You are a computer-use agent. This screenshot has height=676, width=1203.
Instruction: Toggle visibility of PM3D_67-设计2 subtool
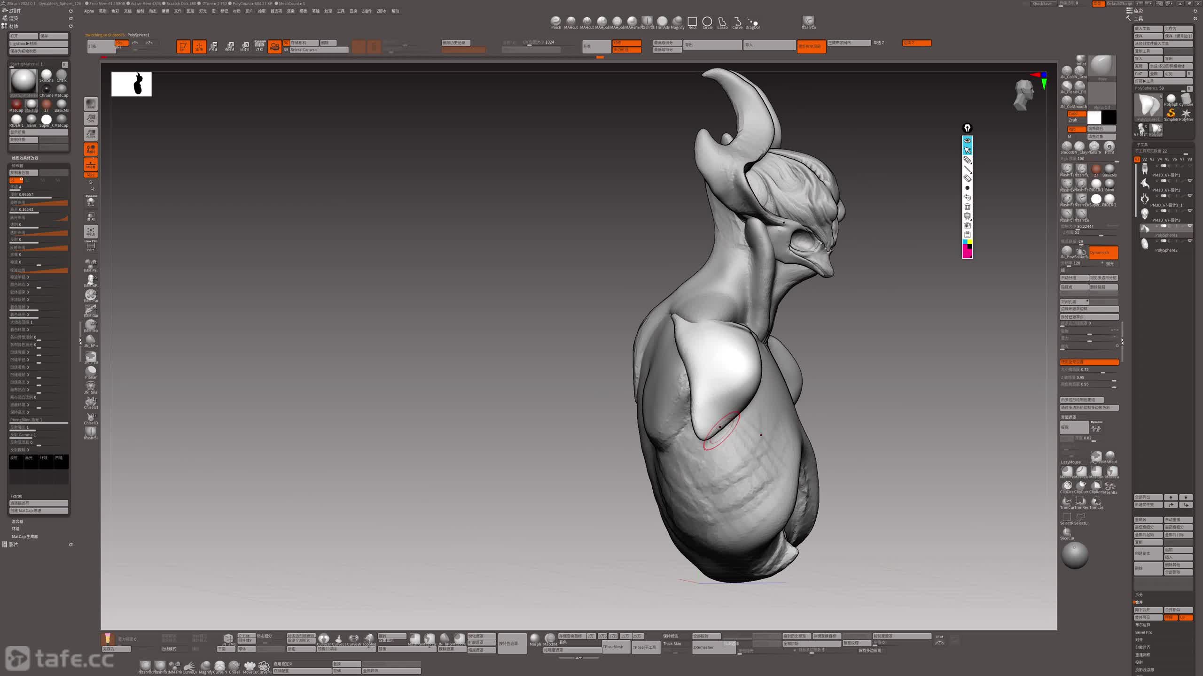tap(1190, 181)
